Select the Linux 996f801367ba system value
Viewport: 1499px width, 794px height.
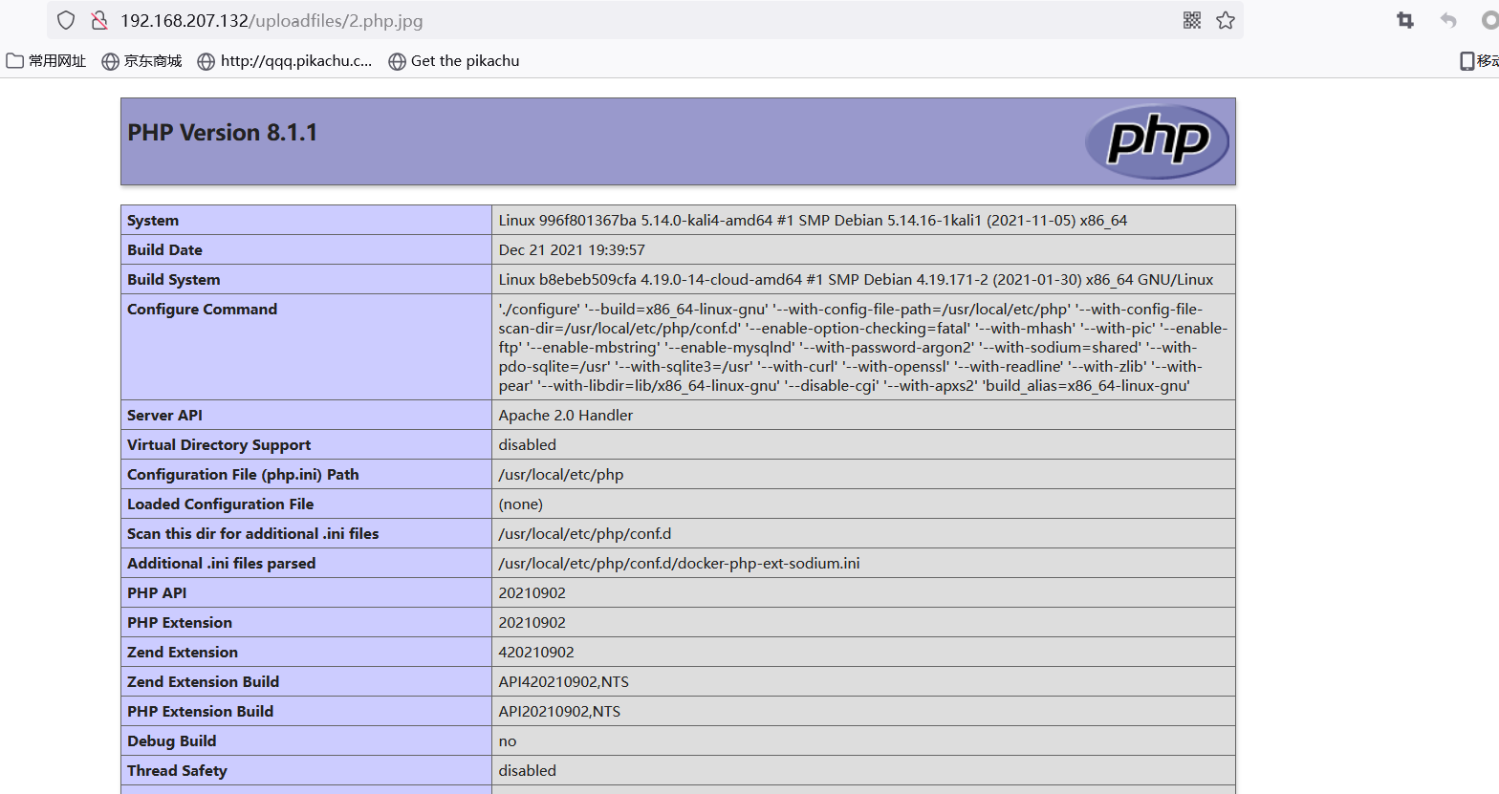pos(813,221)
